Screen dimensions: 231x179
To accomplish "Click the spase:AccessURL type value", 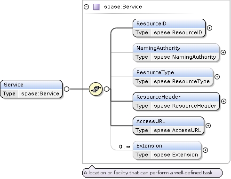I will pyautogui.click(x=177, y=130).
